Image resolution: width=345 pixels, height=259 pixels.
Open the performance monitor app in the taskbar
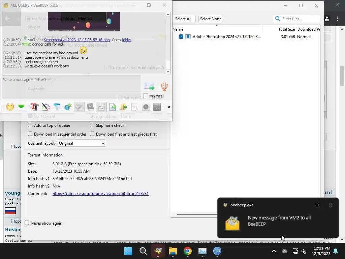coord(202,251)
